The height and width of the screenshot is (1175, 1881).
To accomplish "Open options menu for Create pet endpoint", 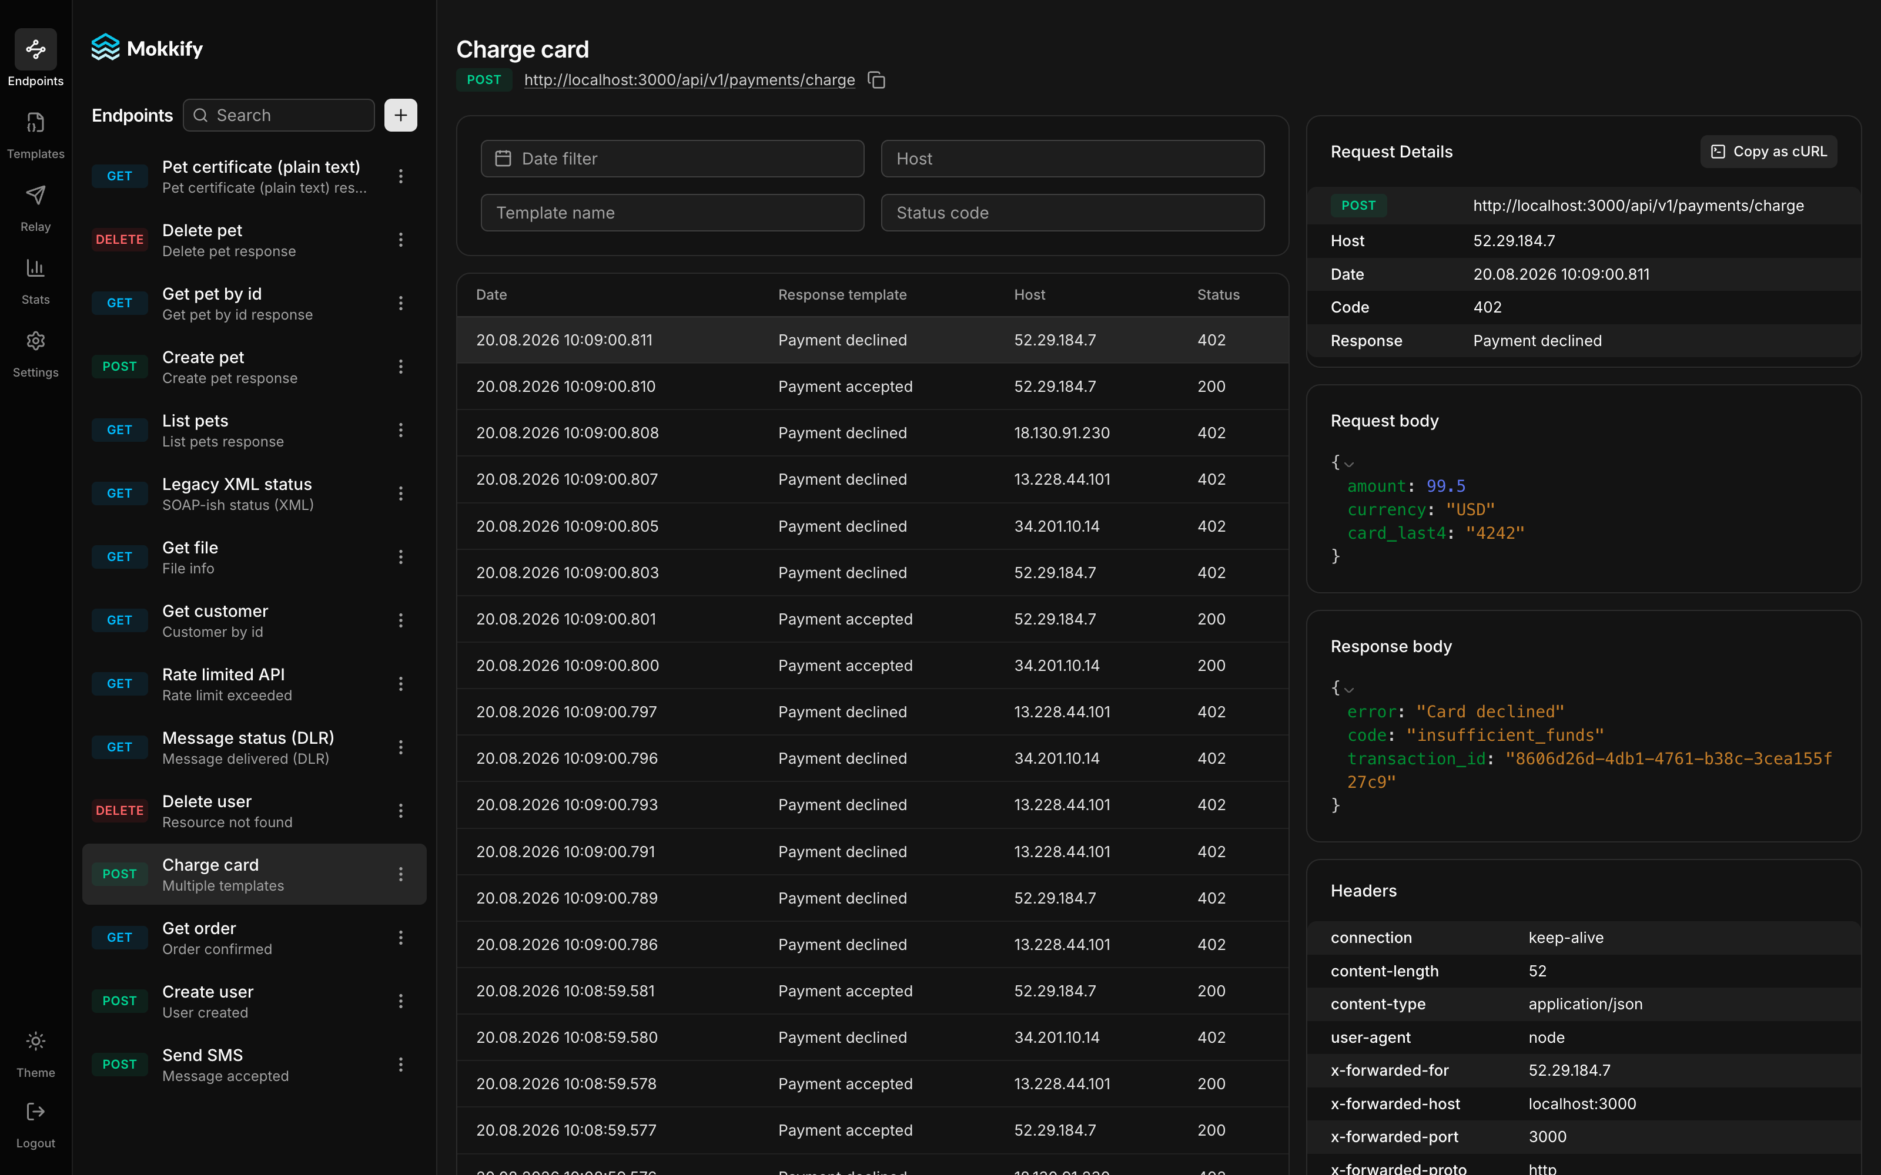I will coord(401,367).
